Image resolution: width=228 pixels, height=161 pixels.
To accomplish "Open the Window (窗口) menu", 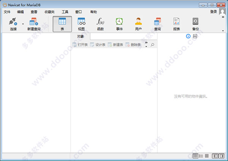I will 79,12.
